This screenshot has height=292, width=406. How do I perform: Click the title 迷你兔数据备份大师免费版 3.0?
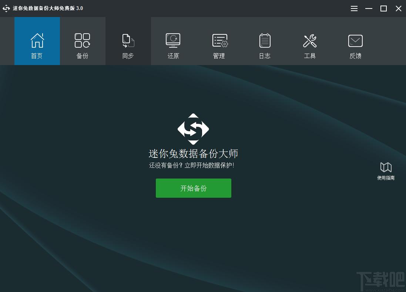(48, 8)
